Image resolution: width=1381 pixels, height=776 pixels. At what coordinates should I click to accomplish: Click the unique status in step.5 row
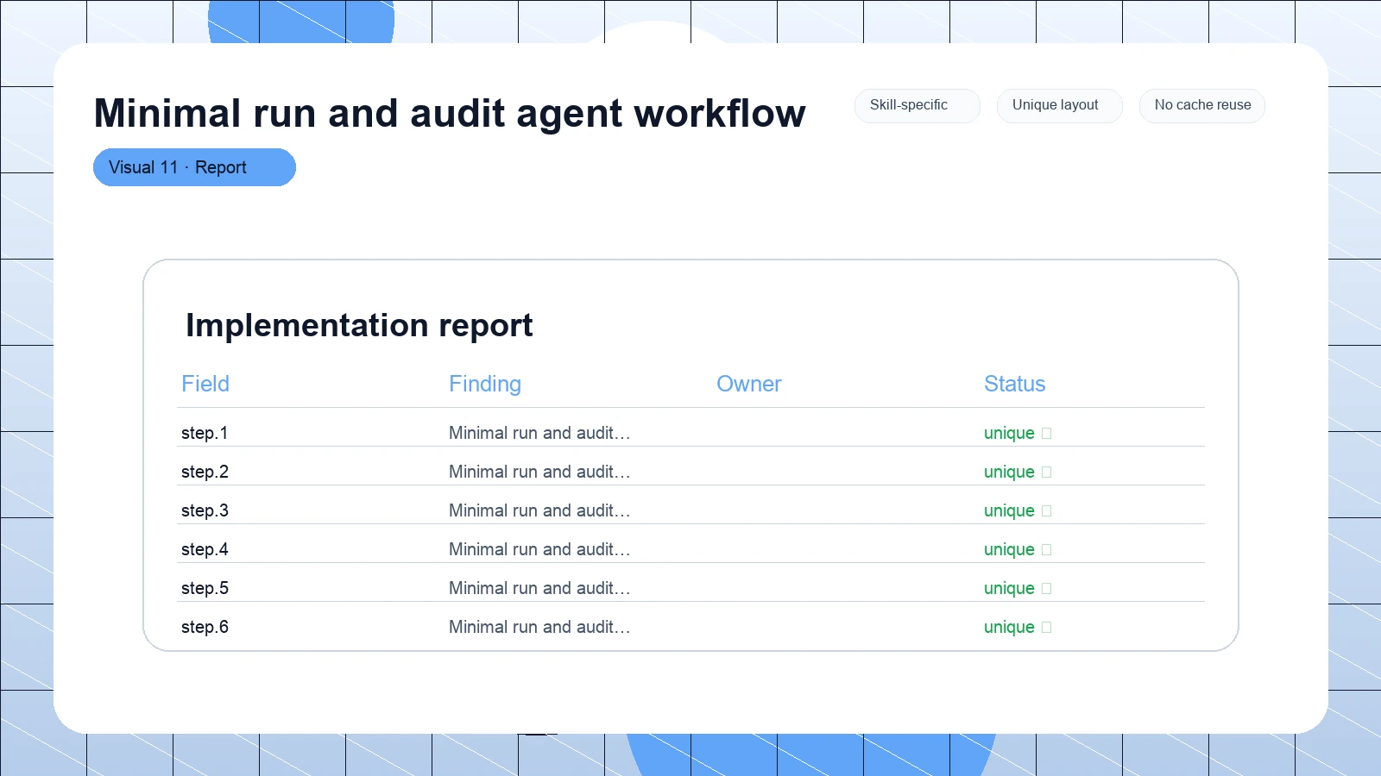1009,589
